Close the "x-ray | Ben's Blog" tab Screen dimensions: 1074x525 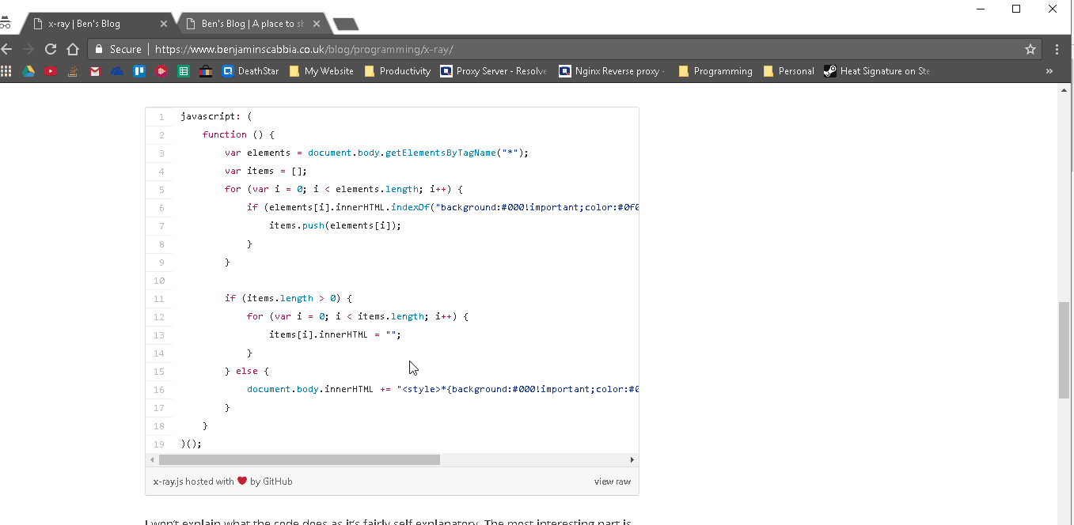[x=164, y=24]
